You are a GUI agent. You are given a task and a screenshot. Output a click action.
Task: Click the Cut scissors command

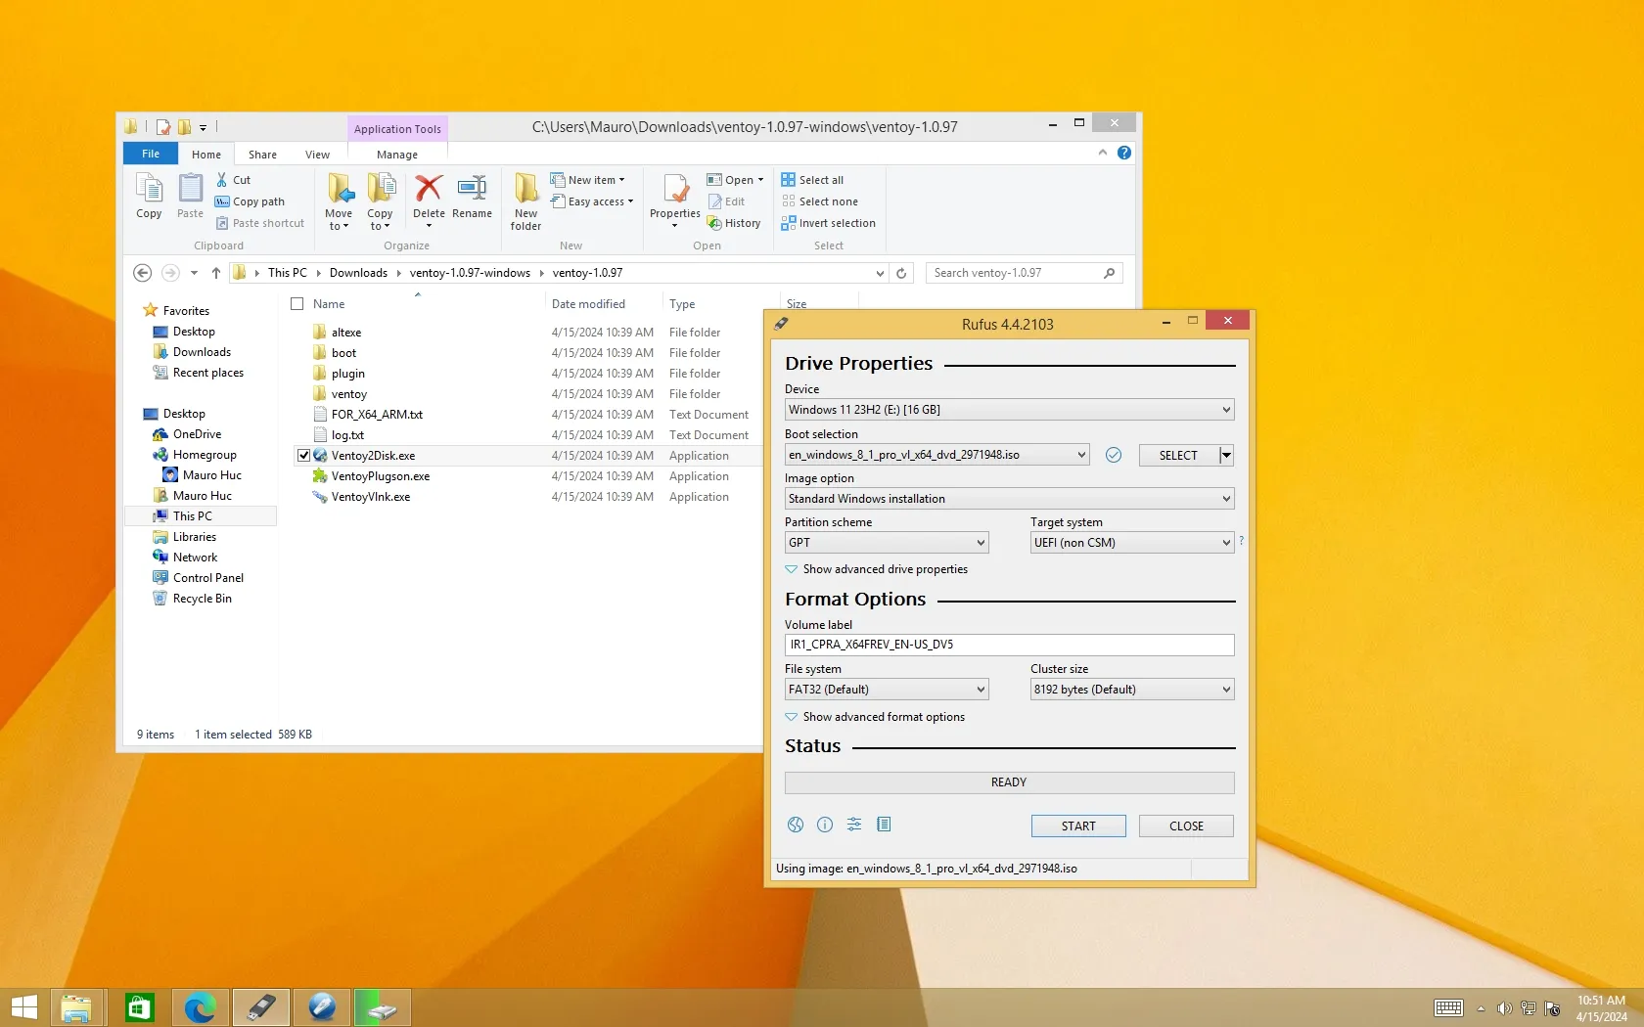pos(233,180)
